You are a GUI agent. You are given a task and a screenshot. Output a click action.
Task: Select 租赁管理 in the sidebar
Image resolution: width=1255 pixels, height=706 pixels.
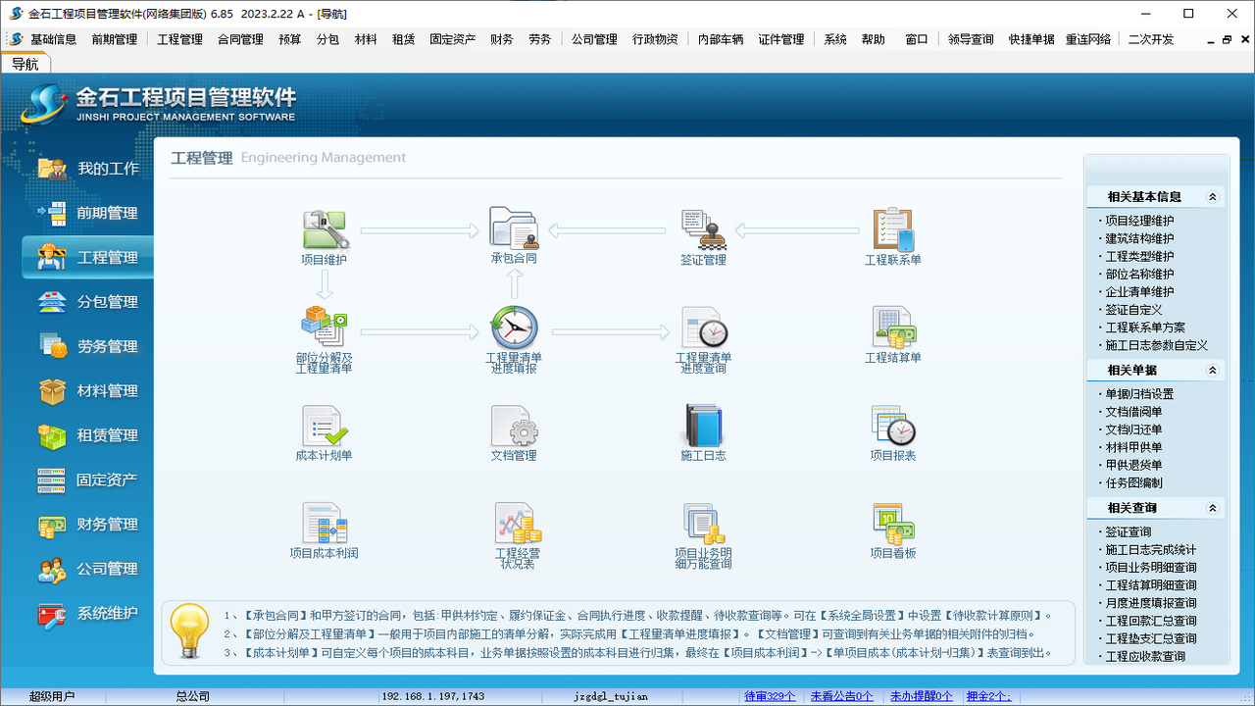(88, 435)
